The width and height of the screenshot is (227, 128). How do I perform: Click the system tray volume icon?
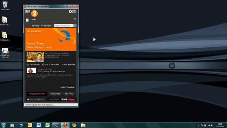click(x=212, y=126)
